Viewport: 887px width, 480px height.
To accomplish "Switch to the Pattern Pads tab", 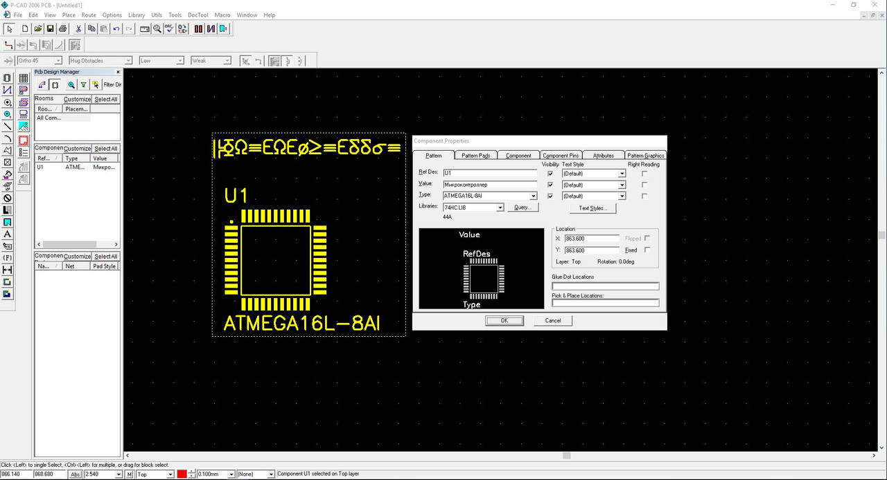I will click(475, 156).
